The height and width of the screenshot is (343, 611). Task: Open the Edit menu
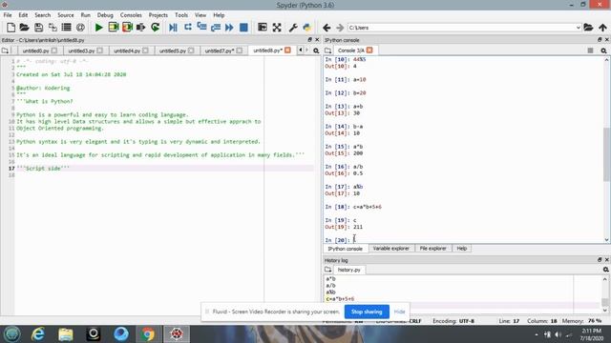click(23, 15)
